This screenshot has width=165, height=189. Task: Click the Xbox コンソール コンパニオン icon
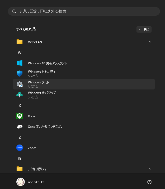click(x=20, y=127)
